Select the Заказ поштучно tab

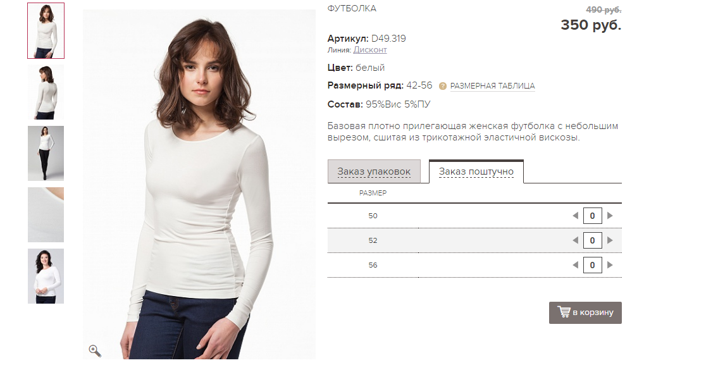point(476,171)
